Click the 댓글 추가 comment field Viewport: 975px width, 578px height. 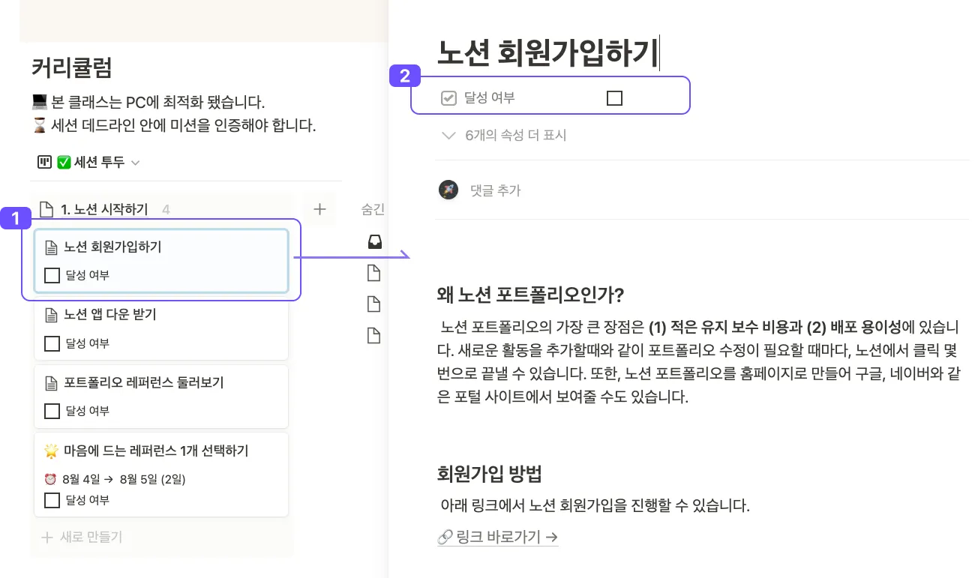coord(496,190)
